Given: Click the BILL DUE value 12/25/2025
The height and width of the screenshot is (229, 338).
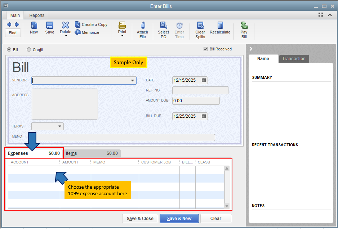Looking at the screenshot, I should (x=184, y=116).
